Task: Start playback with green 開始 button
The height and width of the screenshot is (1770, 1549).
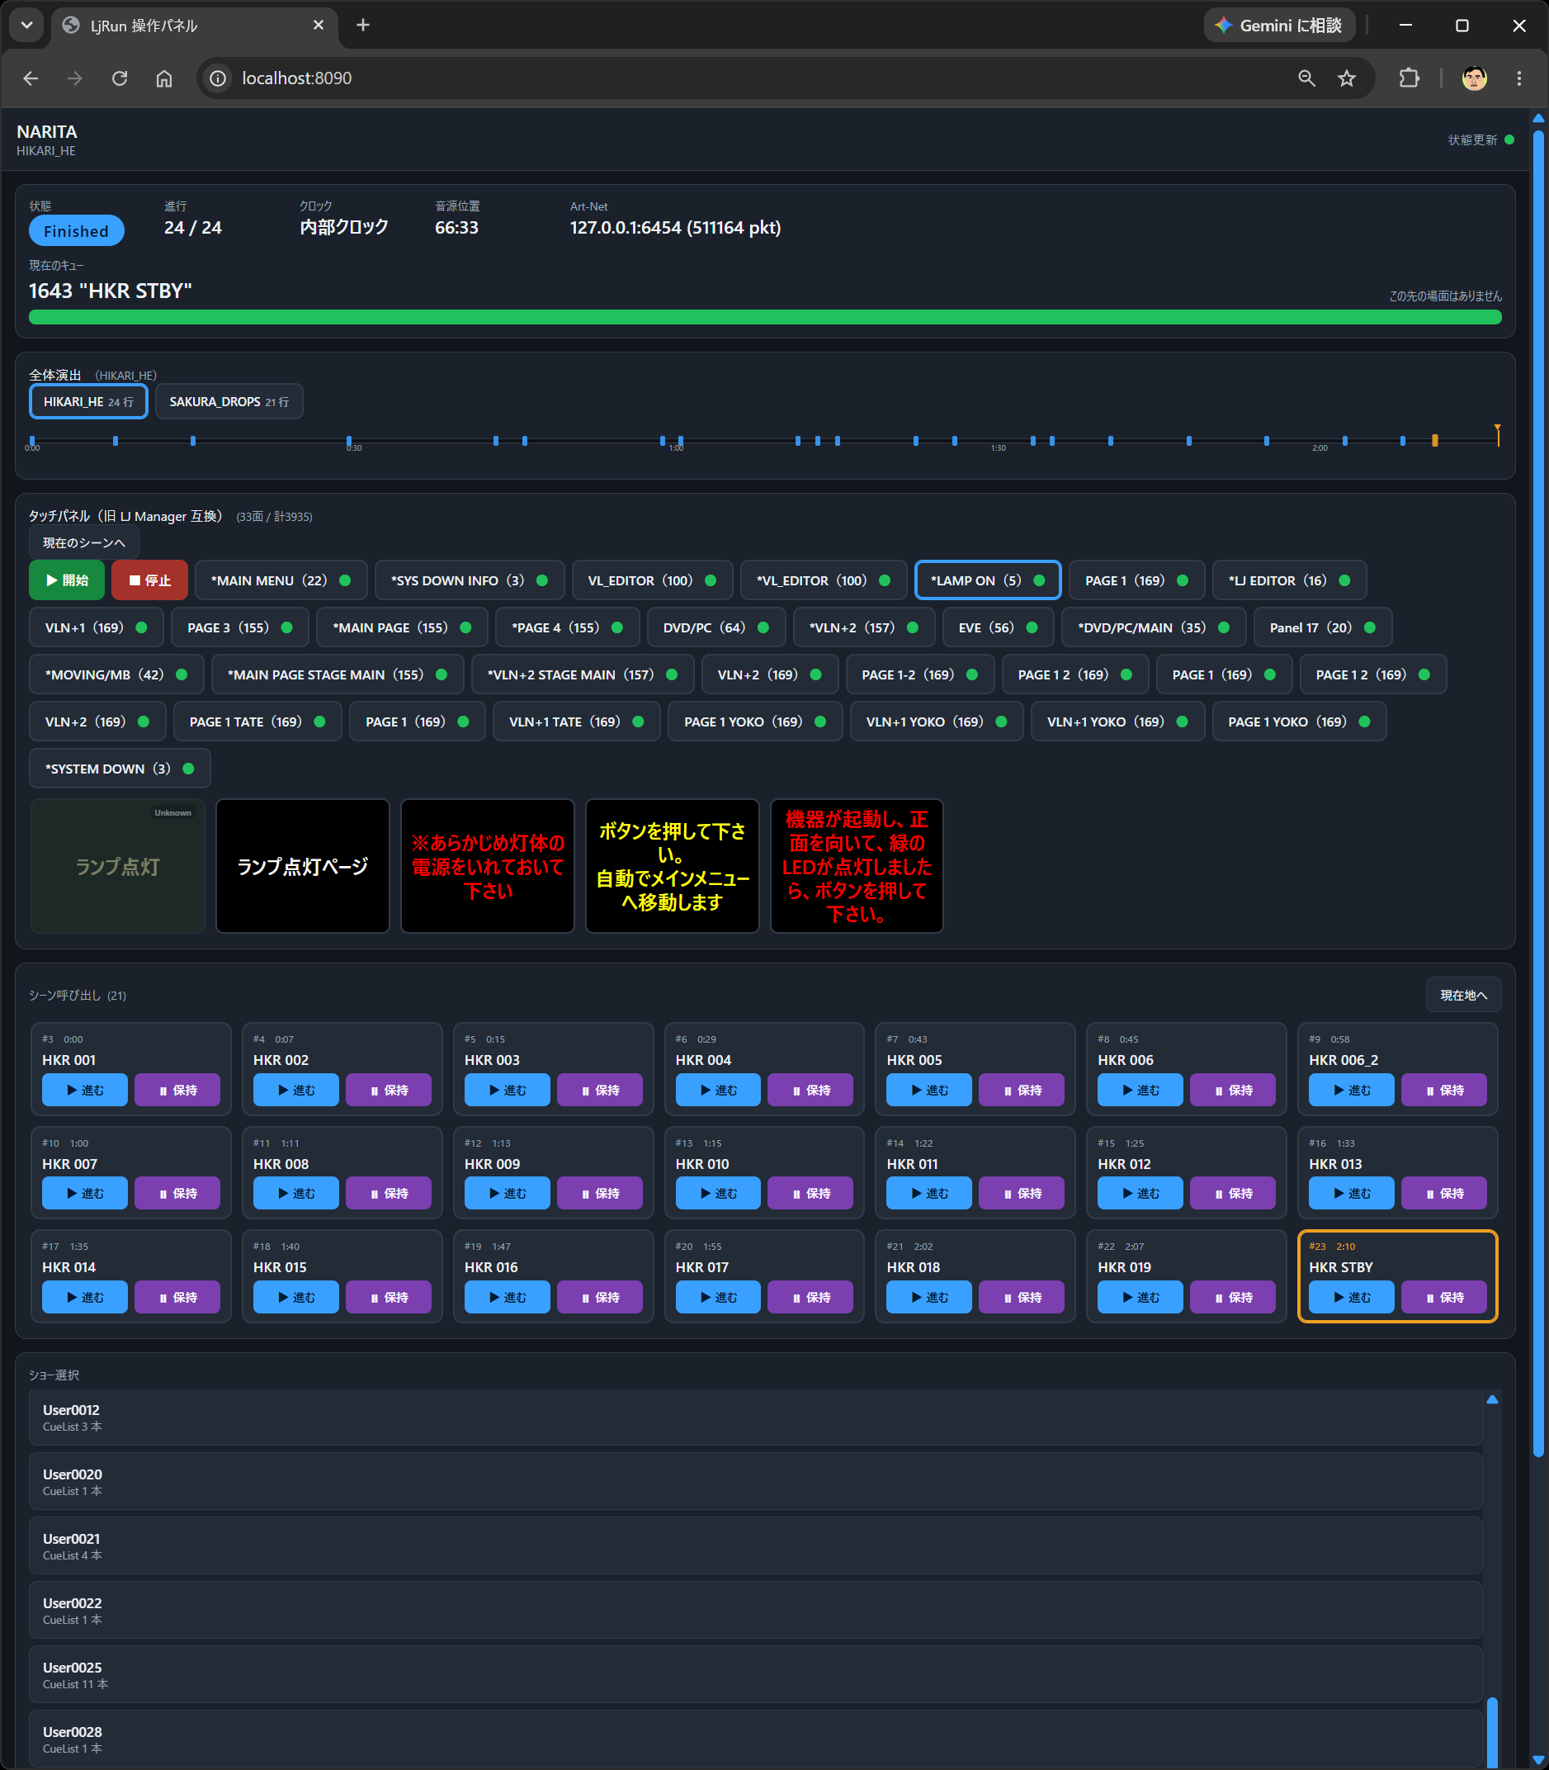Action: (67, 580)
